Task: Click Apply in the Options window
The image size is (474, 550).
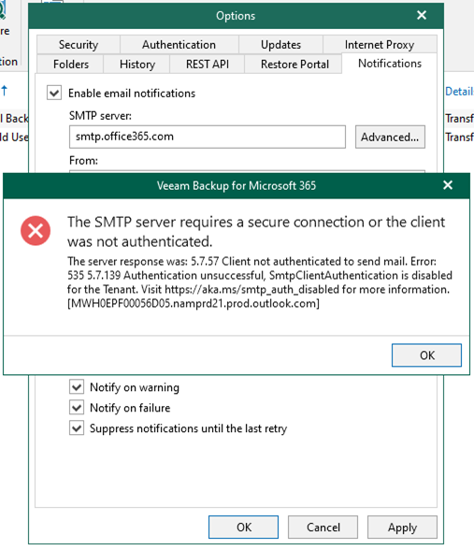Action: point(402,527)
